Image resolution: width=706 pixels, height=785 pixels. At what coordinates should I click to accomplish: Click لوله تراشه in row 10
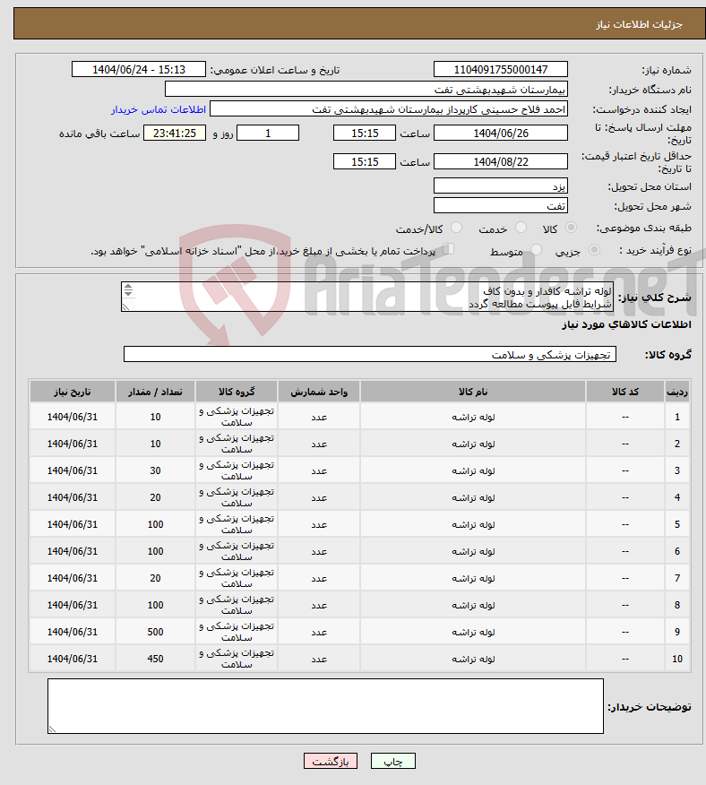(473, 659)
